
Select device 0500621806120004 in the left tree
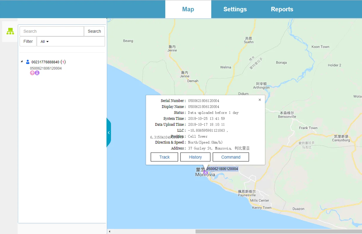pos(46,68)
